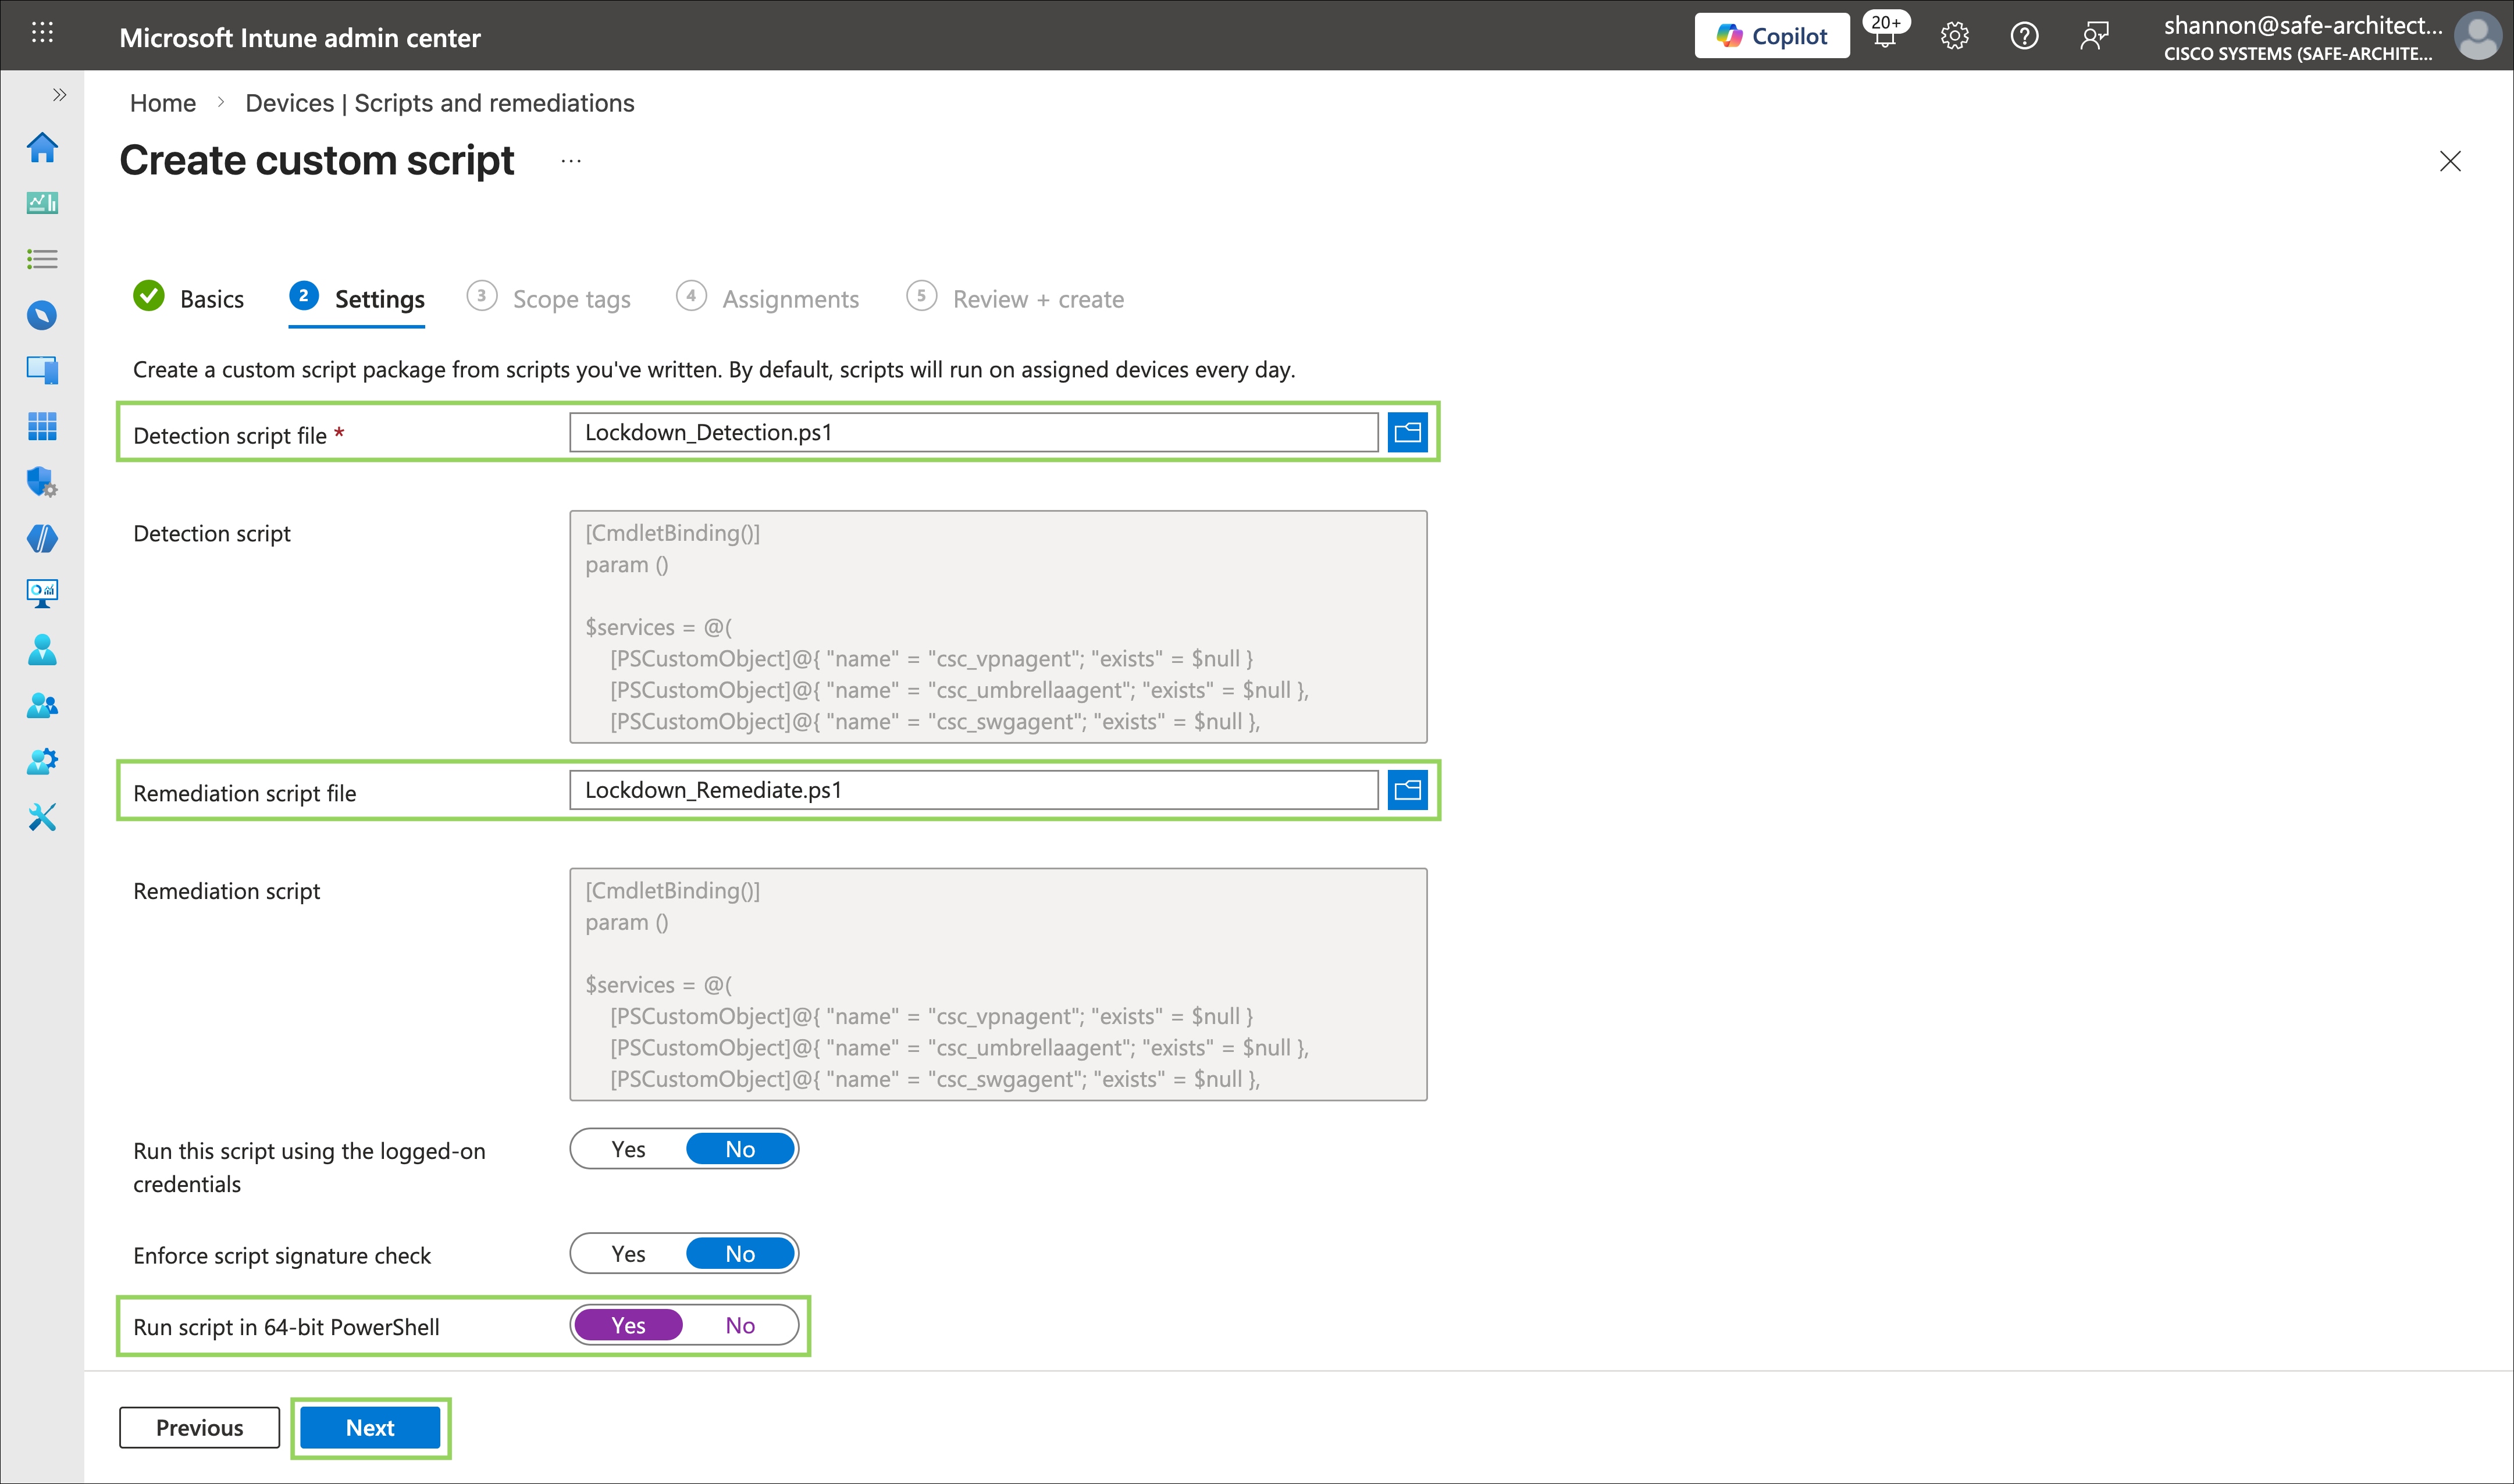
Task: Click inside the Remediation script text box
Action: coord(998,985)
